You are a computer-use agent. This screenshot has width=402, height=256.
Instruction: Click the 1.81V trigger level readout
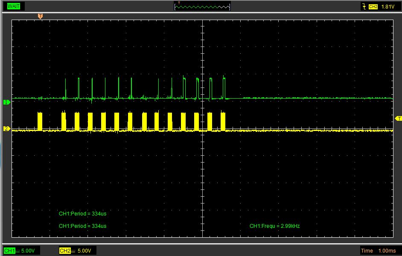[387, 7]
